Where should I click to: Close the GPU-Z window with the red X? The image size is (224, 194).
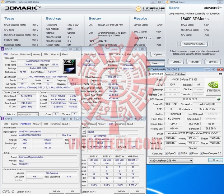220,69
